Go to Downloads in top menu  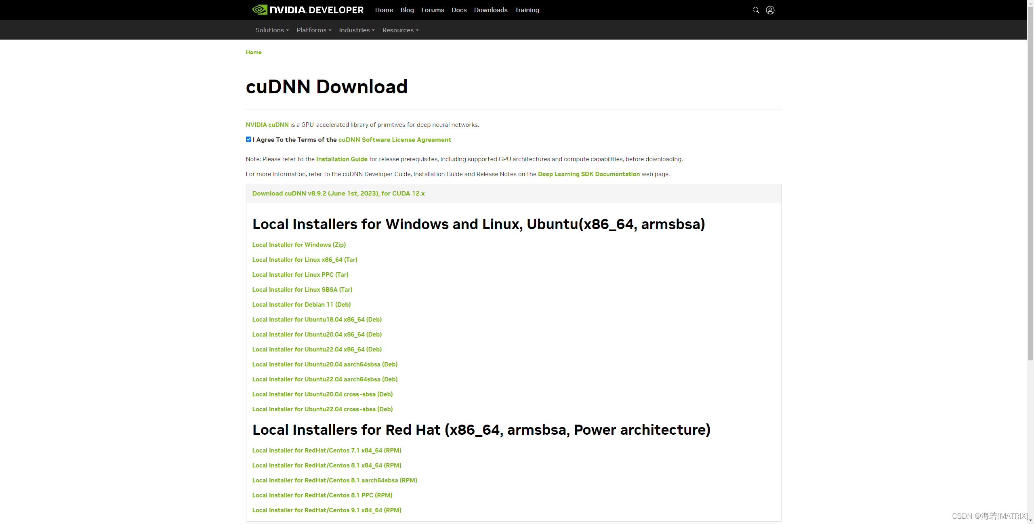pos(490,10)
